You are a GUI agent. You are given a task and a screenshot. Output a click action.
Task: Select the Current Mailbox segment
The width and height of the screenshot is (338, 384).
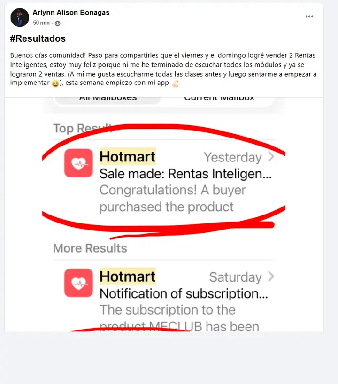click(219, 99)
